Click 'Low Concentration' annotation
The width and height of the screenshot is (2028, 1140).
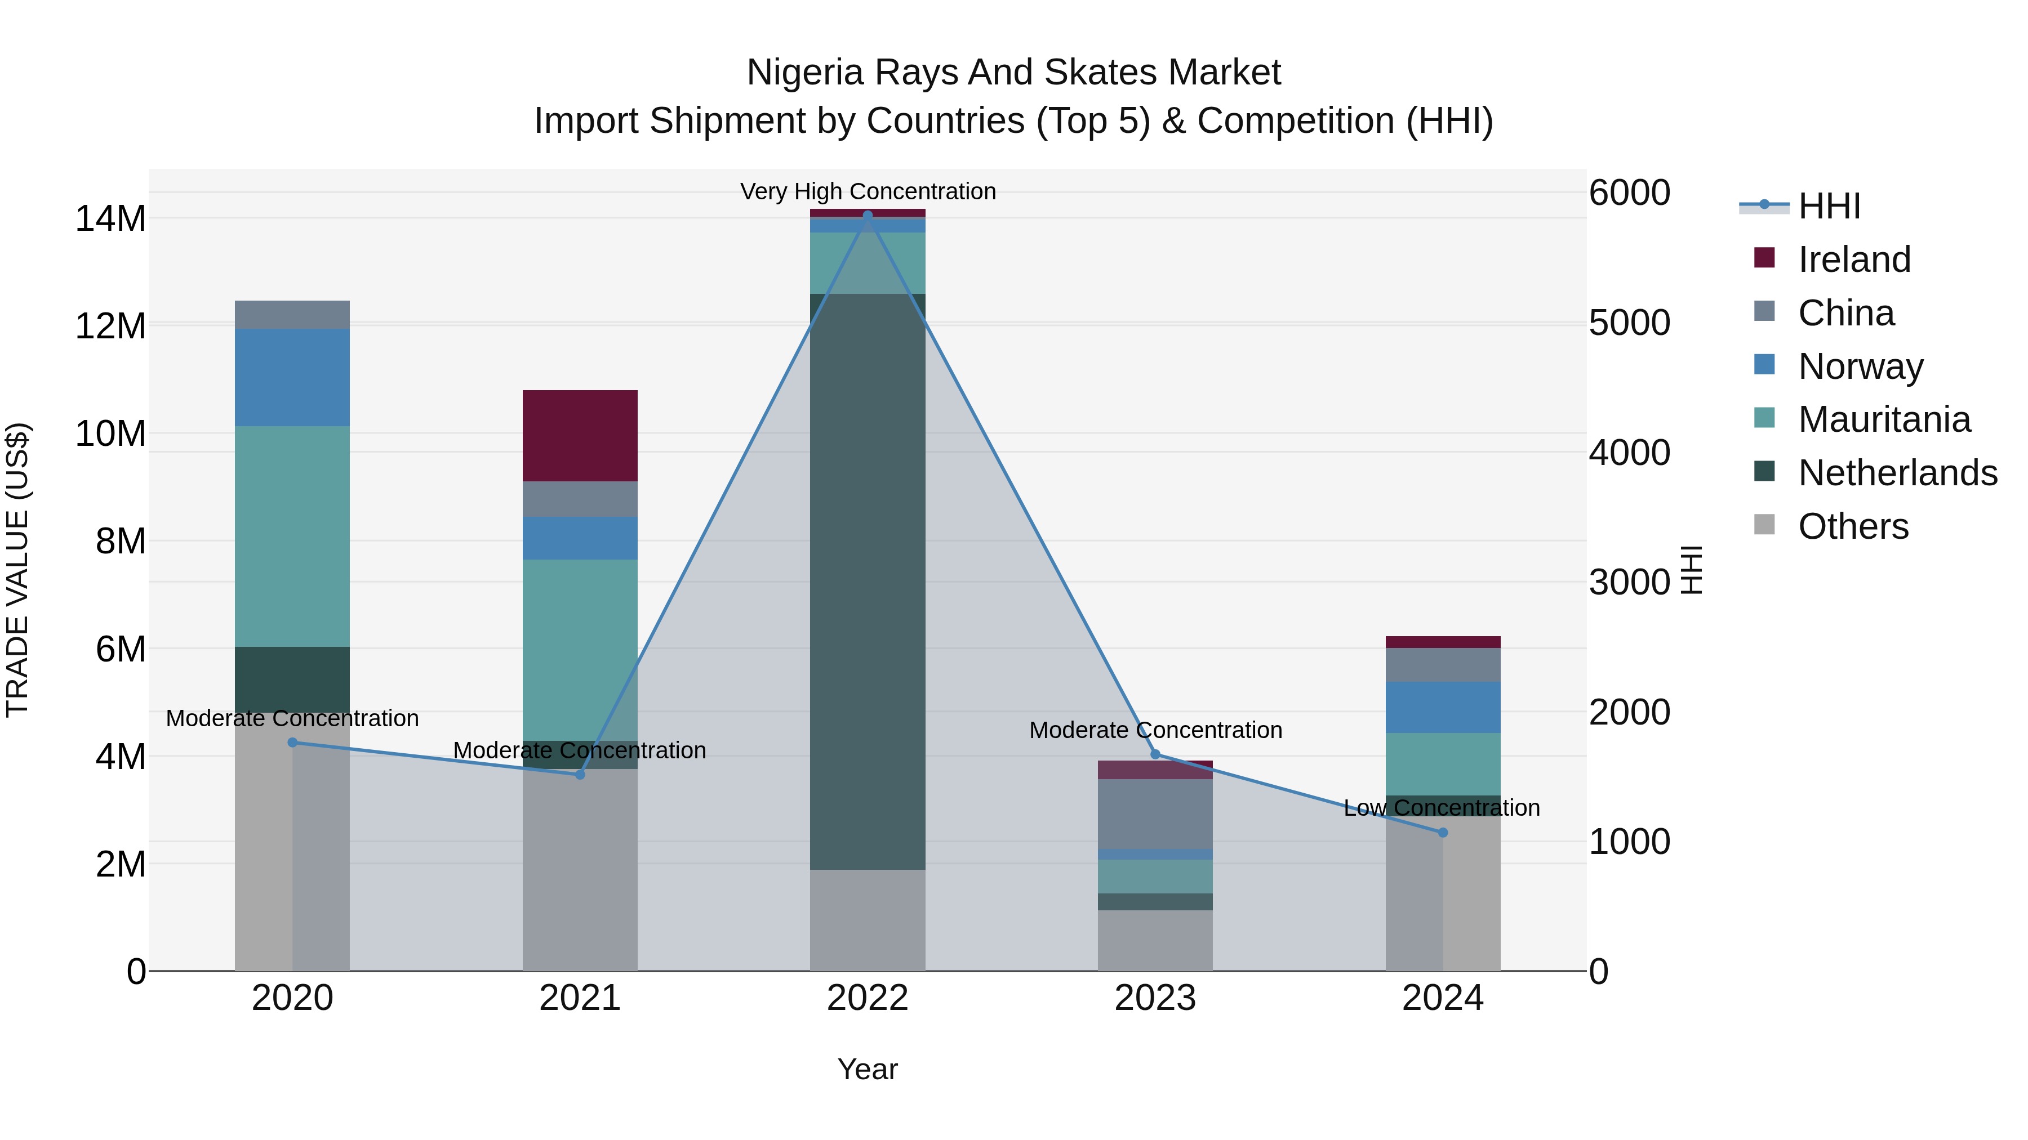(x=1442, y=808)
